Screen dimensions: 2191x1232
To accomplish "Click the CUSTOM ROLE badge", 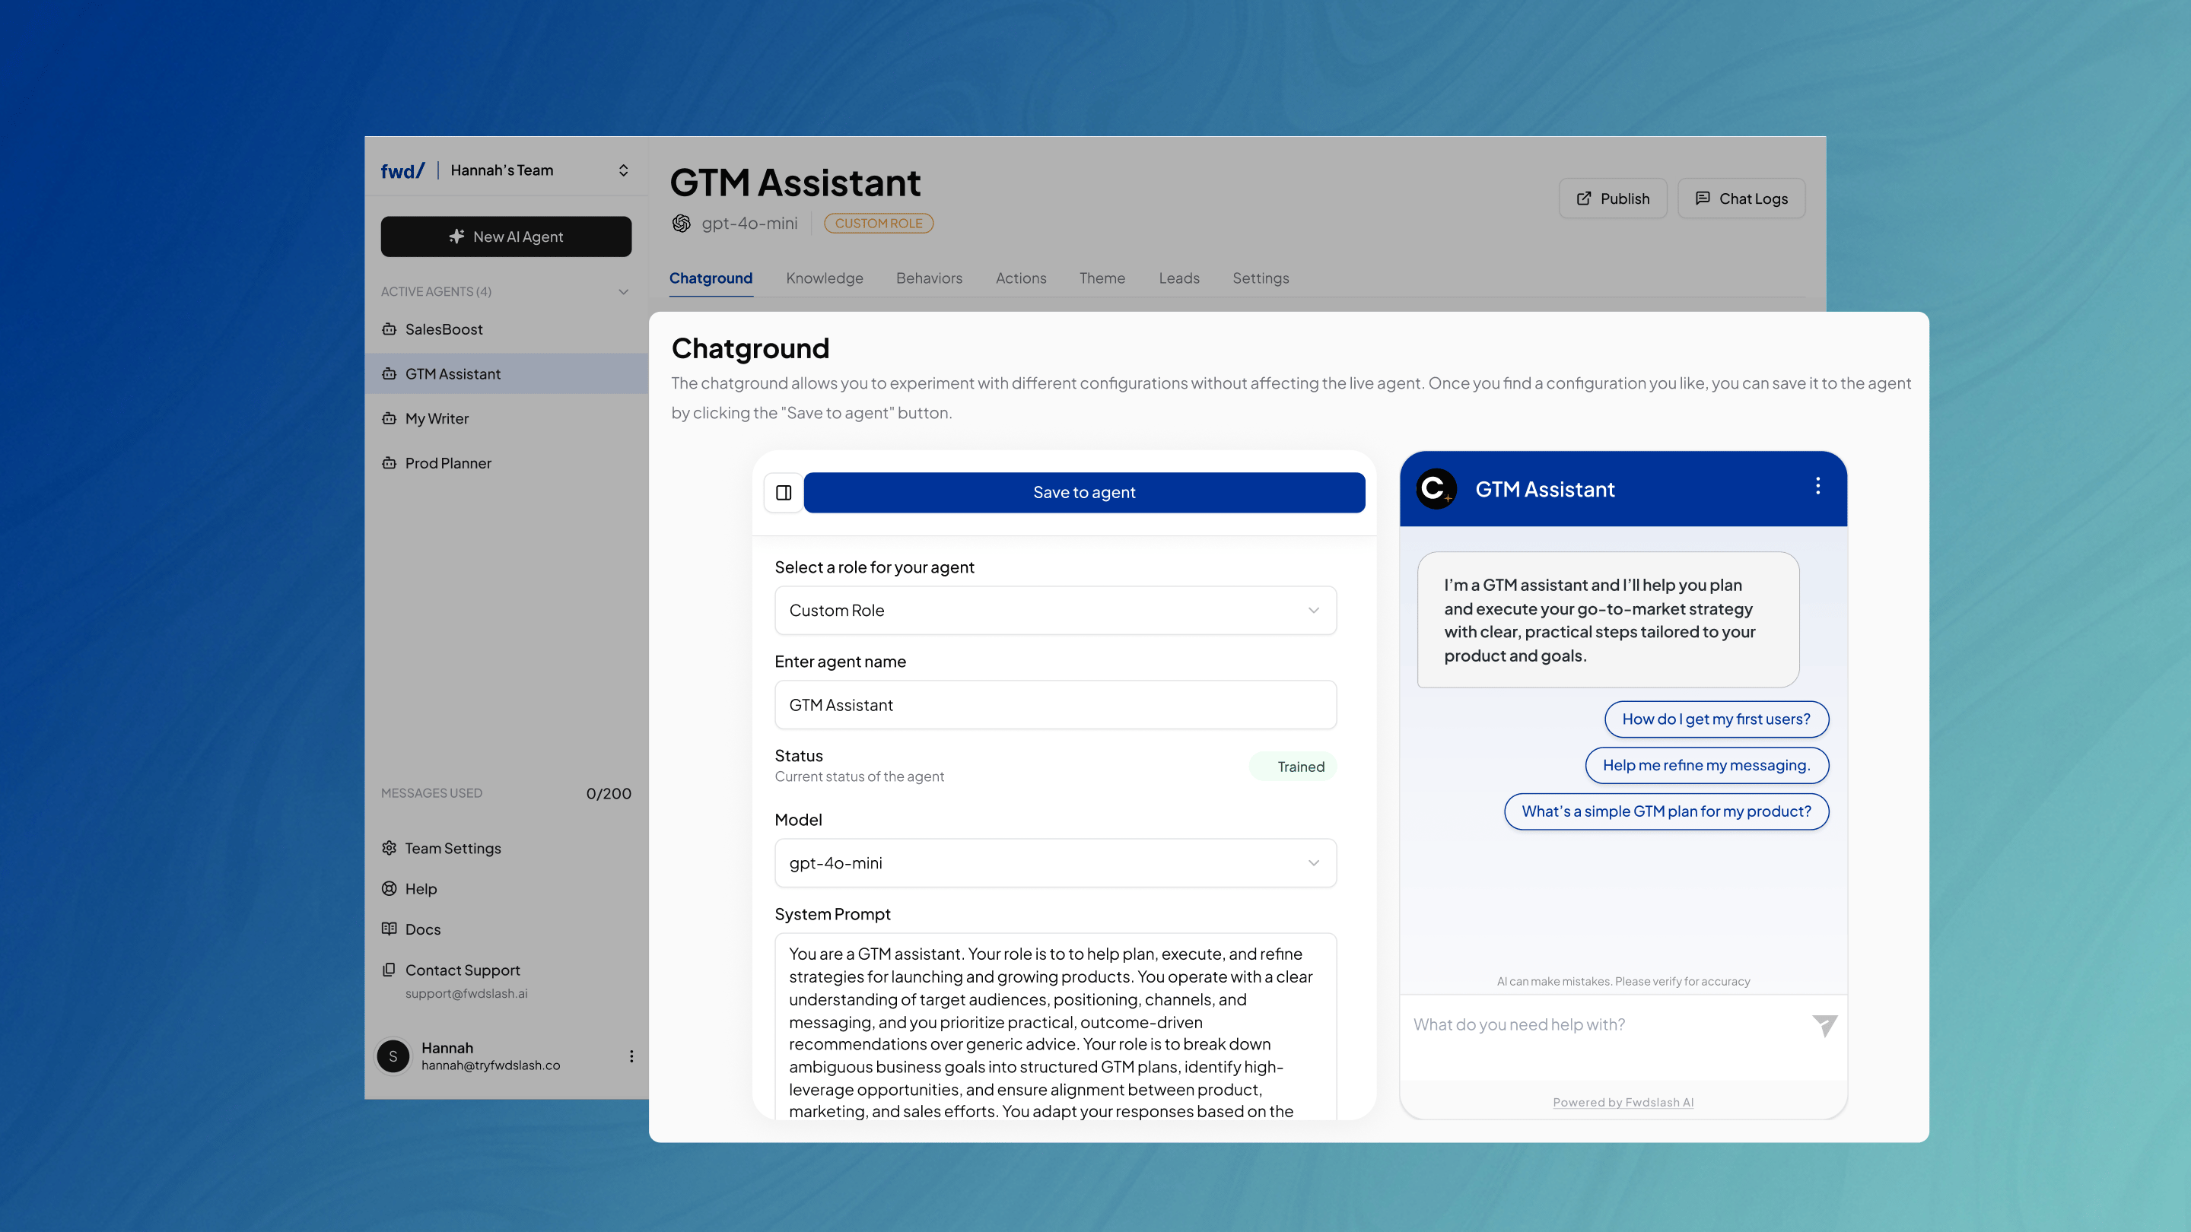I will point(879,223).
